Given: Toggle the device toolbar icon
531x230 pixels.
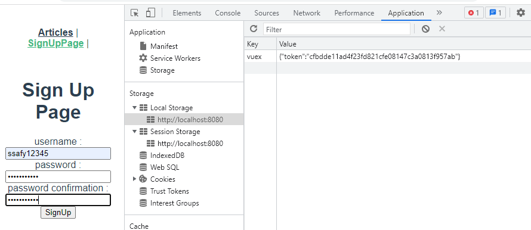Looking at the screenshot, I should (150, 13).
